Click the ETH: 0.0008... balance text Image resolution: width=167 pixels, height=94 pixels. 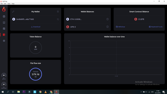[76, 19]
